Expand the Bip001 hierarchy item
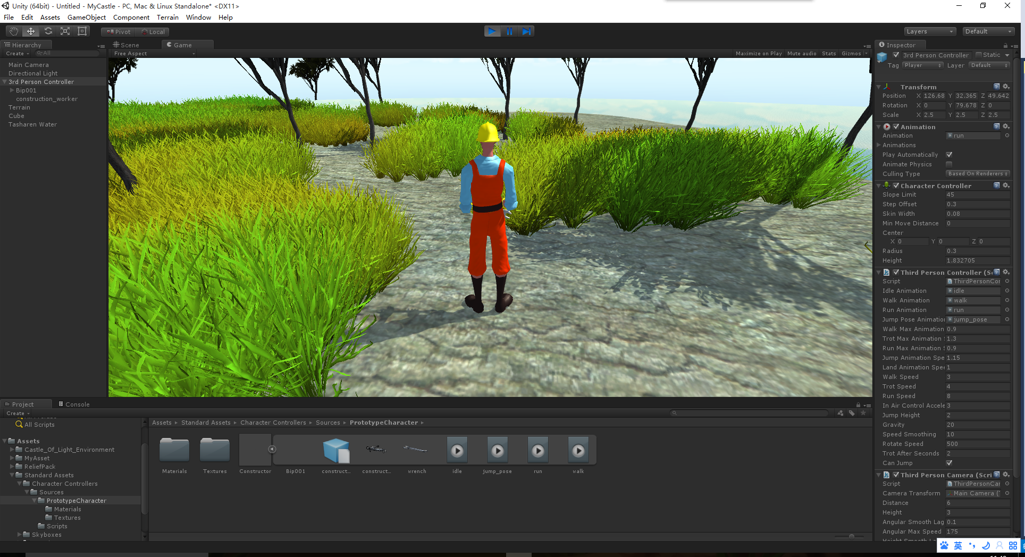The width and height of the screenshot is (1025, 557). (x=12, y=90)
